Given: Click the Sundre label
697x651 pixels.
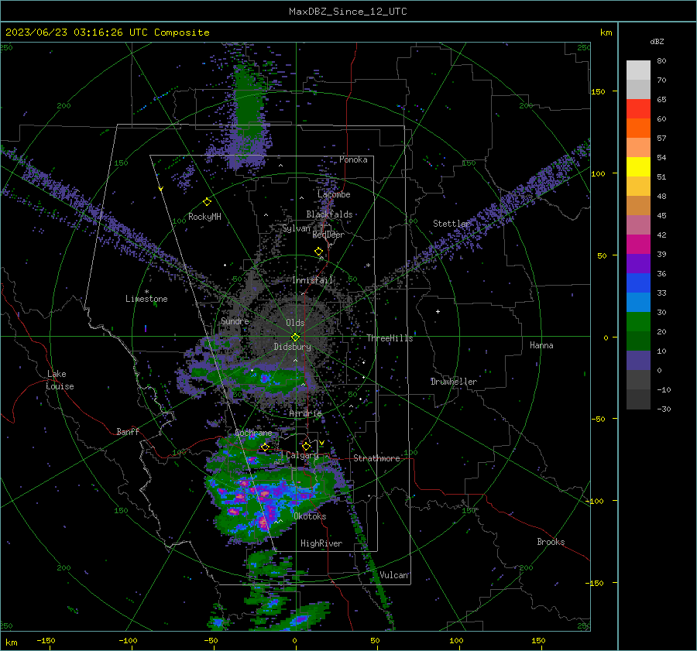Looking at the screenshot, I should (x=235, y=320).
